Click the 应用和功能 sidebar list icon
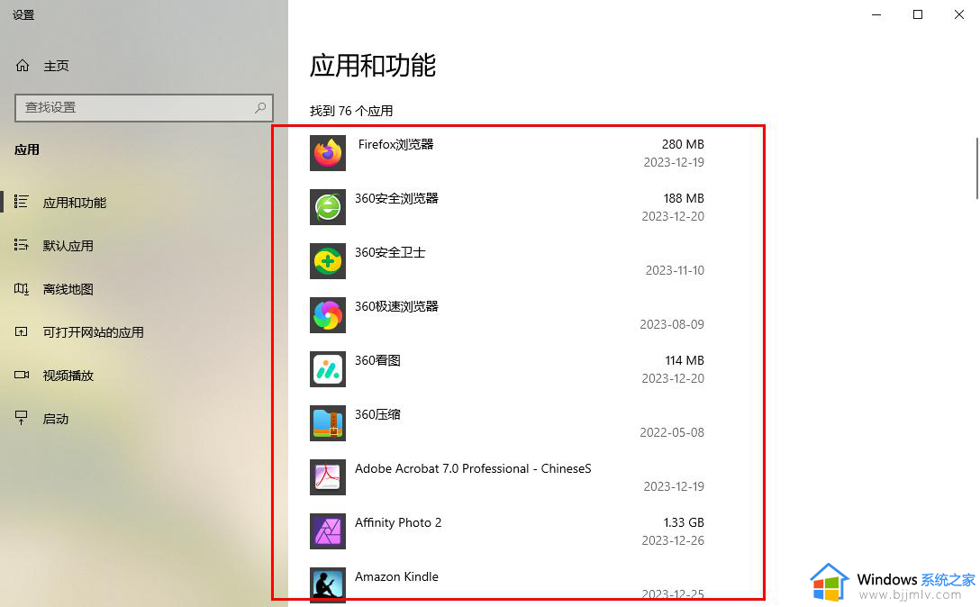This screenshot has height=607, width=980. pyautogui.click(x=22, y=202)
